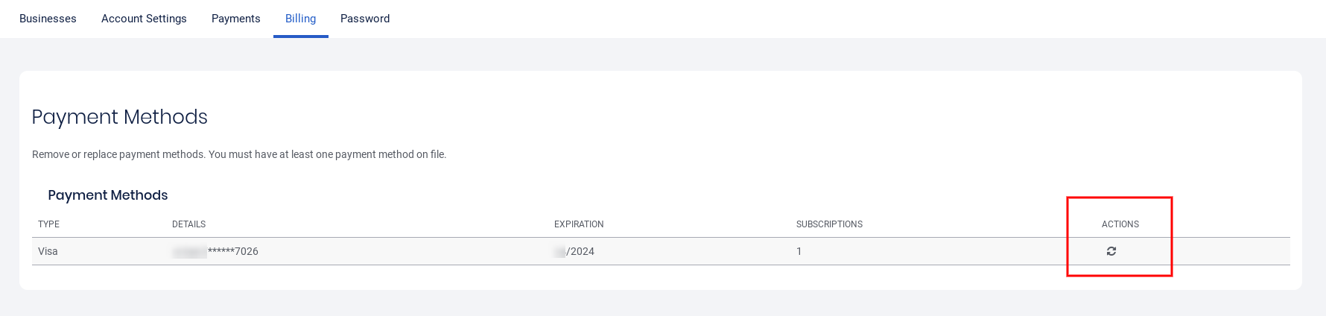Click the 2024 expiration date cell

tap(580, 252)
